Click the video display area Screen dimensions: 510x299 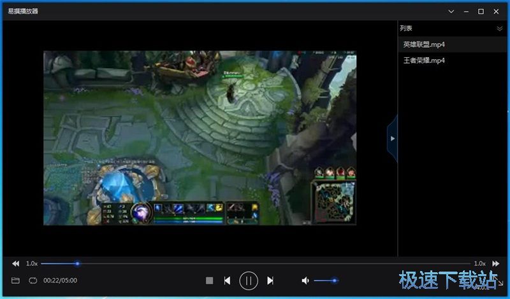[200, 137]
